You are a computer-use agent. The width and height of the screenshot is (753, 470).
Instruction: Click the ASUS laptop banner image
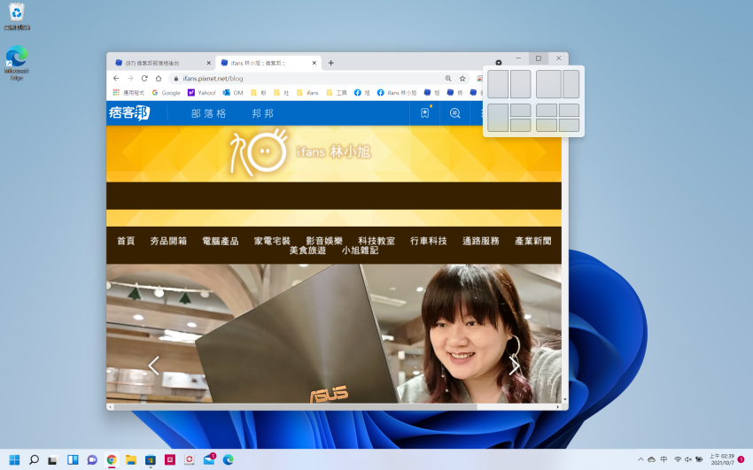(x=333, y=334)
